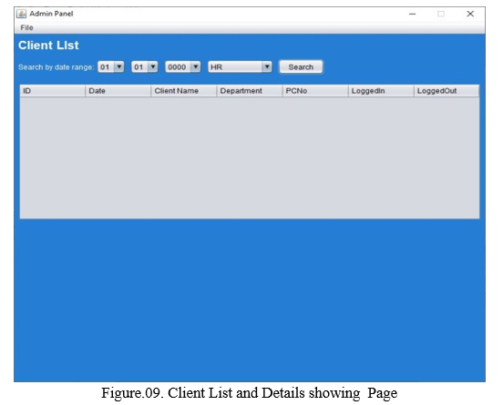Minimize the Admin Panel window

(412, 14)
